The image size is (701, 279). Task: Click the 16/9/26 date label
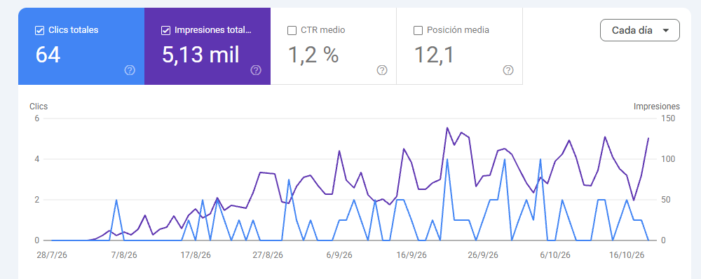[411, 255]
